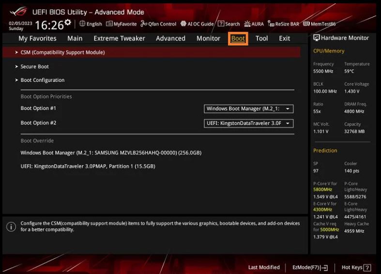This screenshot has height=274, width=381.
Task: Launch MemTest86 from toolbar
Action: click(320, 24)
